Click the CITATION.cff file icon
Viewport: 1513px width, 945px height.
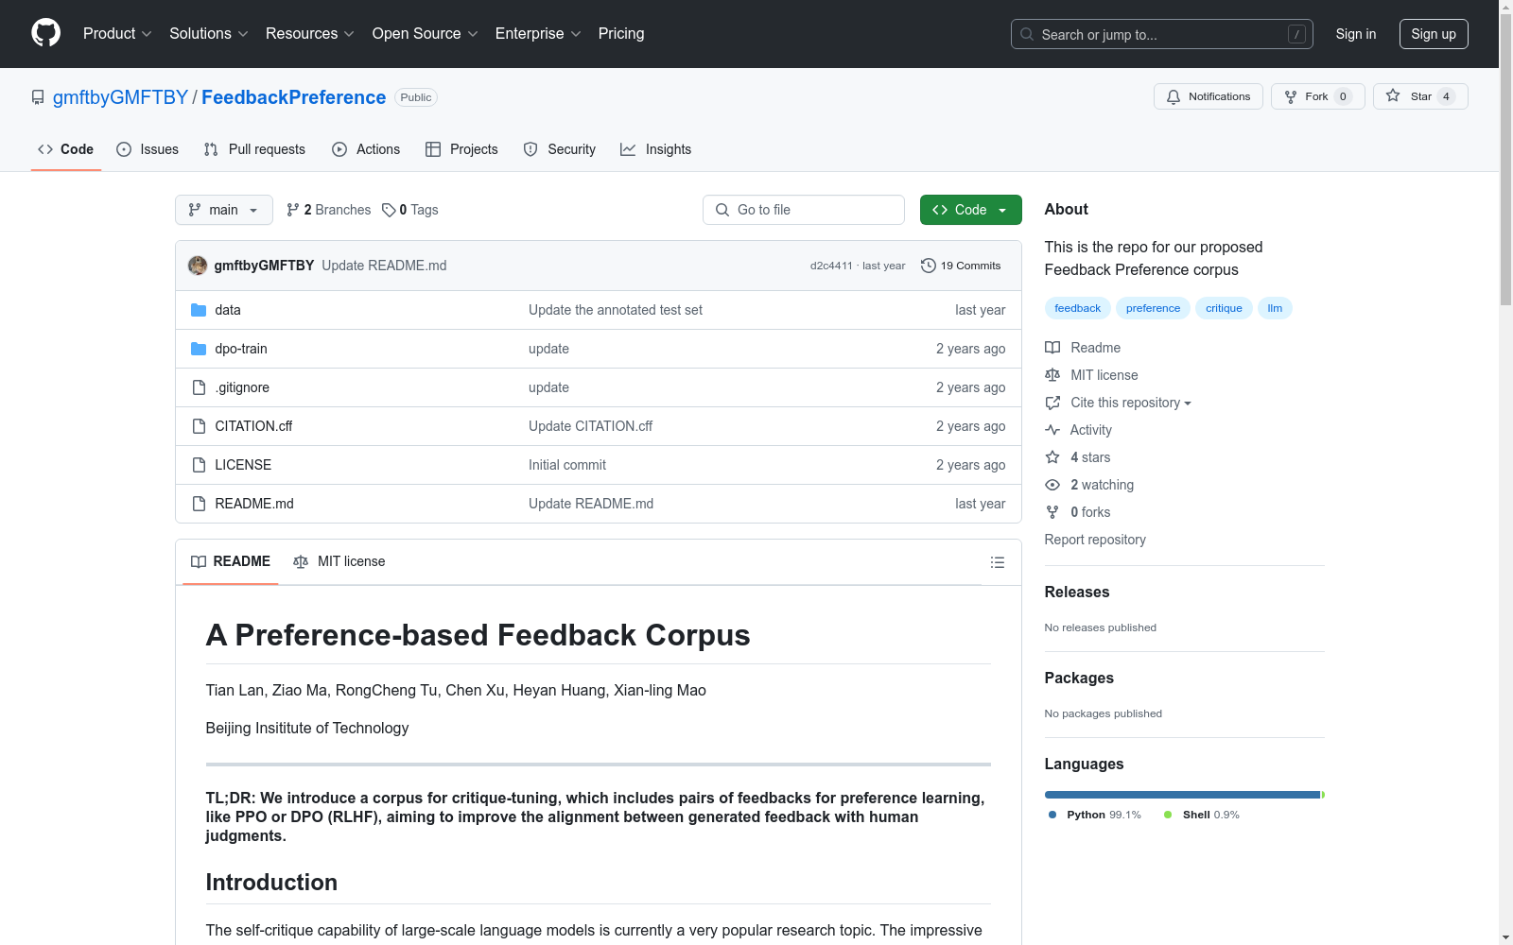199,426
